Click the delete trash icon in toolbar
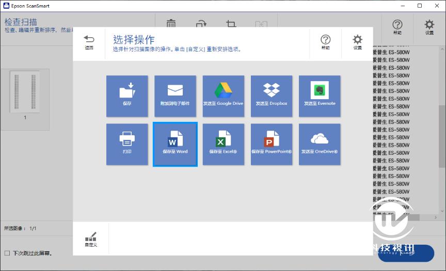The width and height of the screenshot is (446, 271). [171, 23]
